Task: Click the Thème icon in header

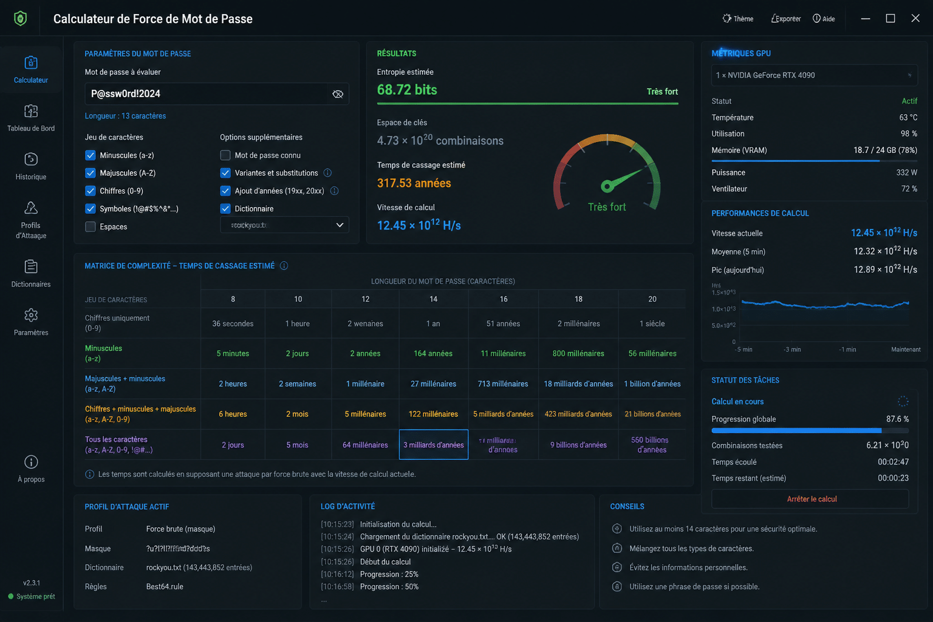Action: [x=726, y=18]
